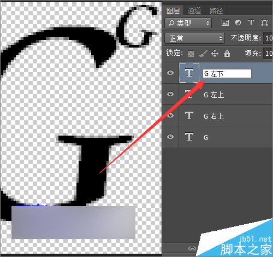
Task: Toggle lock transparent pixels icon
Action: (x=191, y=54)
